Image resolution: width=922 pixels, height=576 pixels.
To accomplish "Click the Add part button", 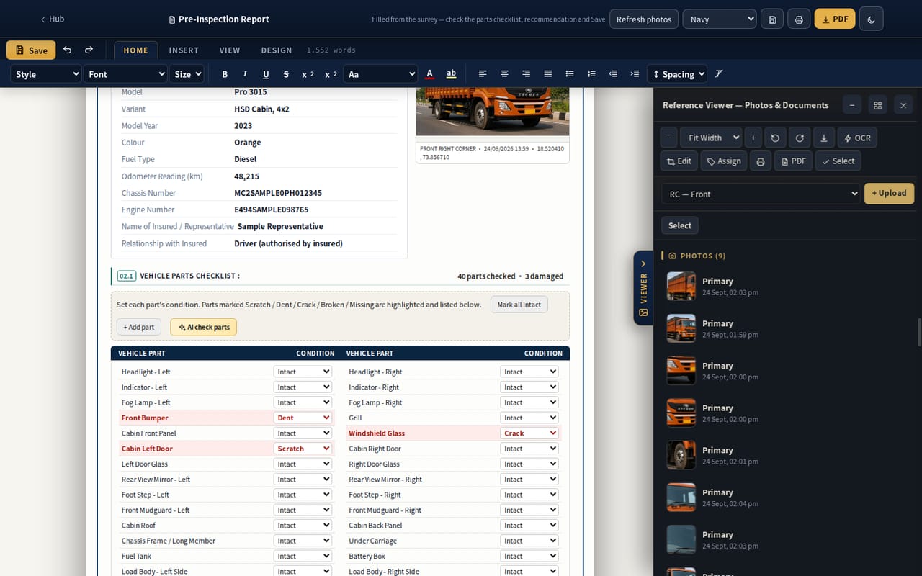I will click(139, 327).
